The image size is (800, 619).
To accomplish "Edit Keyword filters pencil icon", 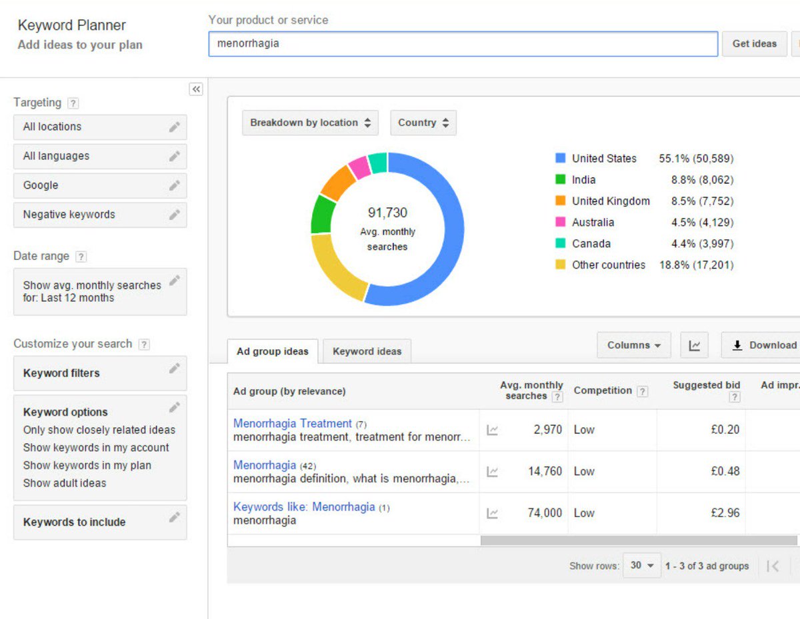I will pos(174,368).
